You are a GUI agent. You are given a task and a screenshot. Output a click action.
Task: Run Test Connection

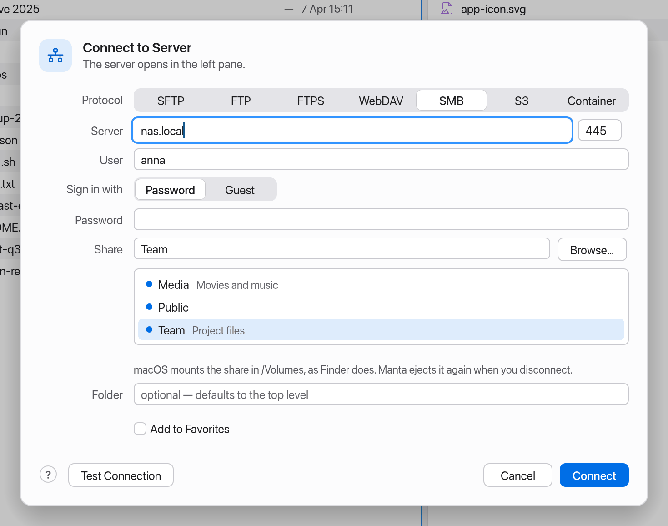(121, 475)
